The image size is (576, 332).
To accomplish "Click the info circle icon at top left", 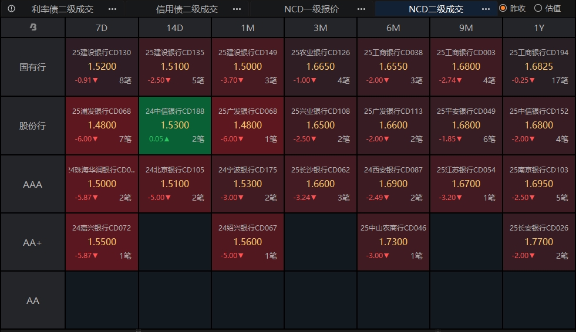I will (11, 8).
